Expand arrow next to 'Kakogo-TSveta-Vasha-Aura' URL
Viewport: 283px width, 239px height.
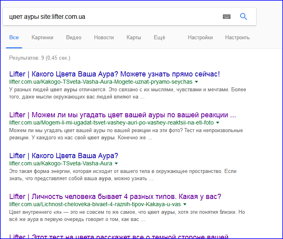click(116, 163)
